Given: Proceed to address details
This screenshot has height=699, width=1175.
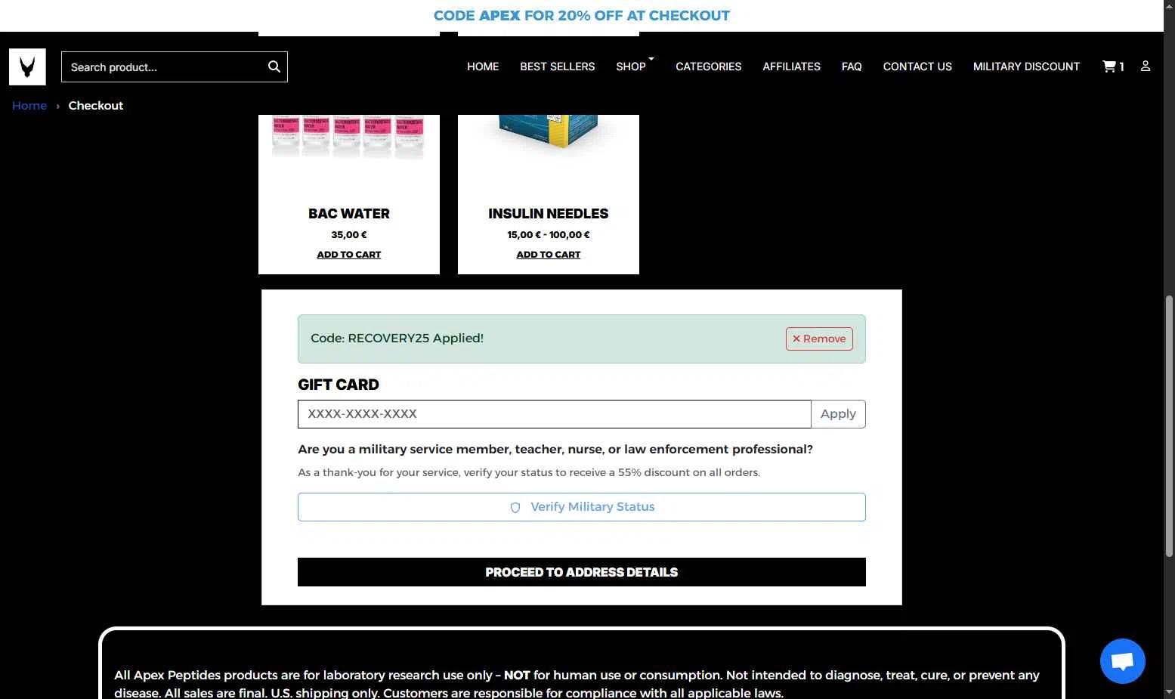Looking at the screenshot, I should (x=582, y=572).
